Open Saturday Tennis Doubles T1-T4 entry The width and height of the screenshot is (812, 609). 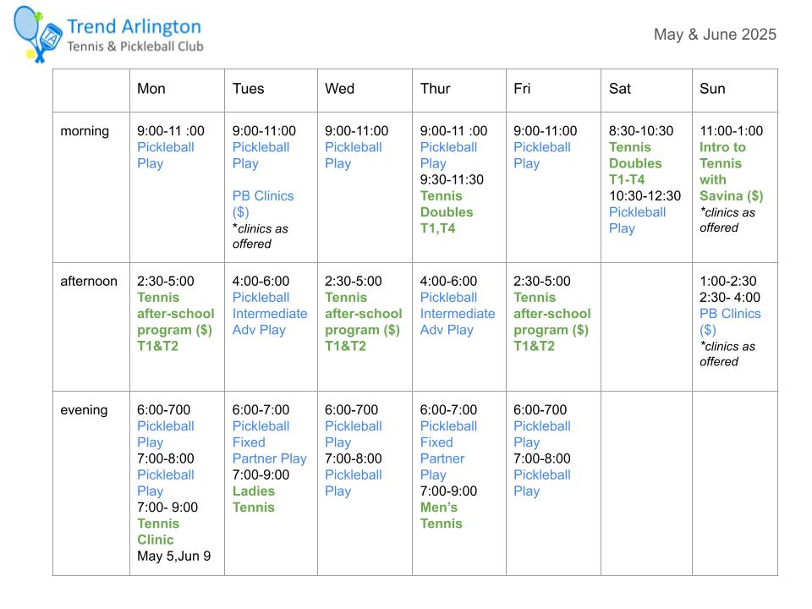click(635, 163)
